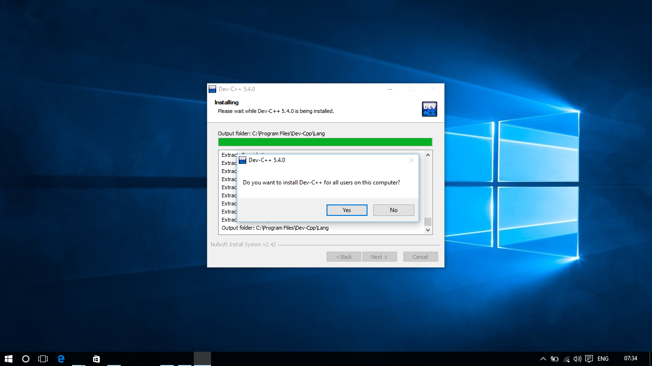Open the network connections tray icon
This screenshot has height=366, width=652.
(x=567, y=359)
